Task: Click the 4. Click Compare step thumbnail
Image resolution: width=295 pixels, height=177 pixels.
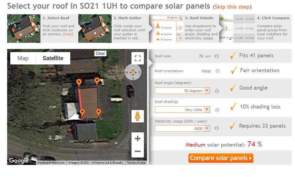Action: click(x=237, y=29)
